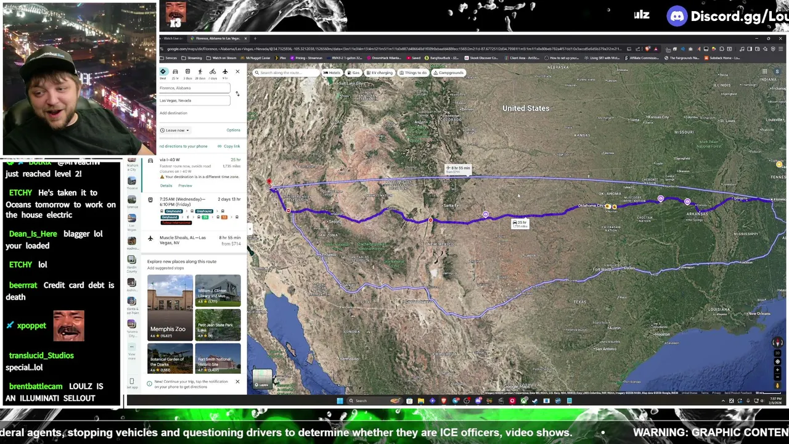Copy link to the route
The height and width of the screenshot is (444, 789).
point(229,146)
